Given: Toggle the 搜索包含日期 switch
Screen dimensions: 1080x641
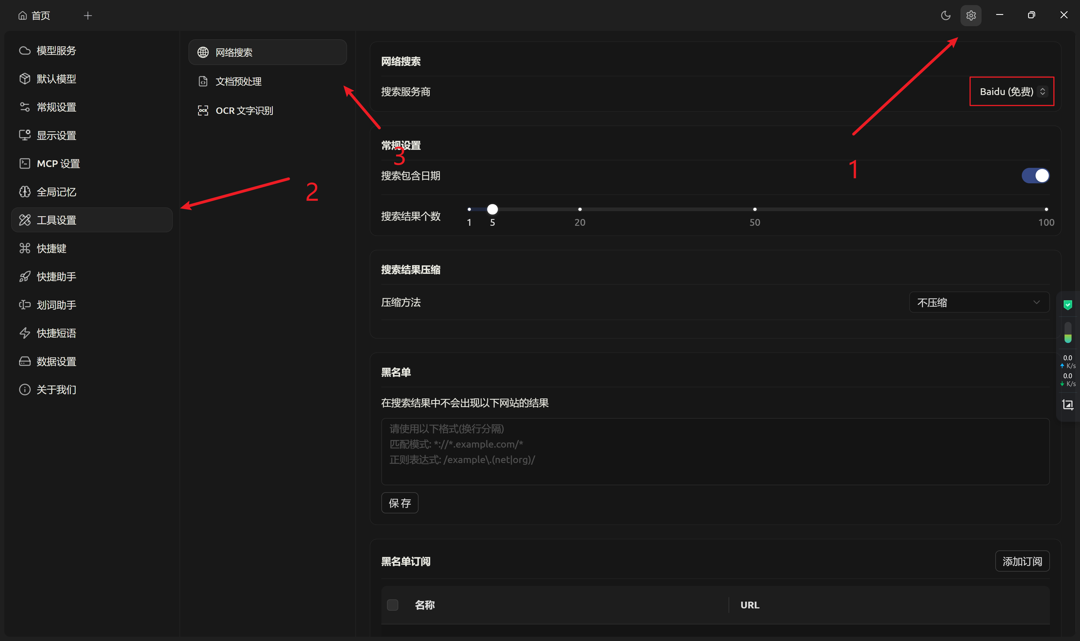Looking at the screenshot, I should [1035, 176].
